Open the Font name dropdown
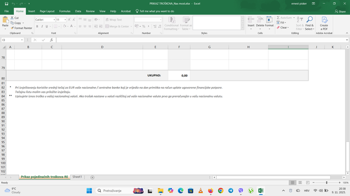 point(54,20)
